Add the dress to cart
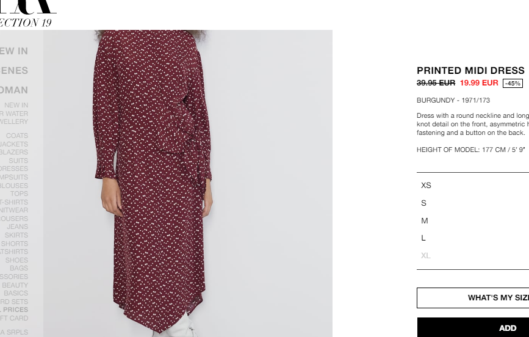The height and width of the screenshot is (337, 529). 473,328
